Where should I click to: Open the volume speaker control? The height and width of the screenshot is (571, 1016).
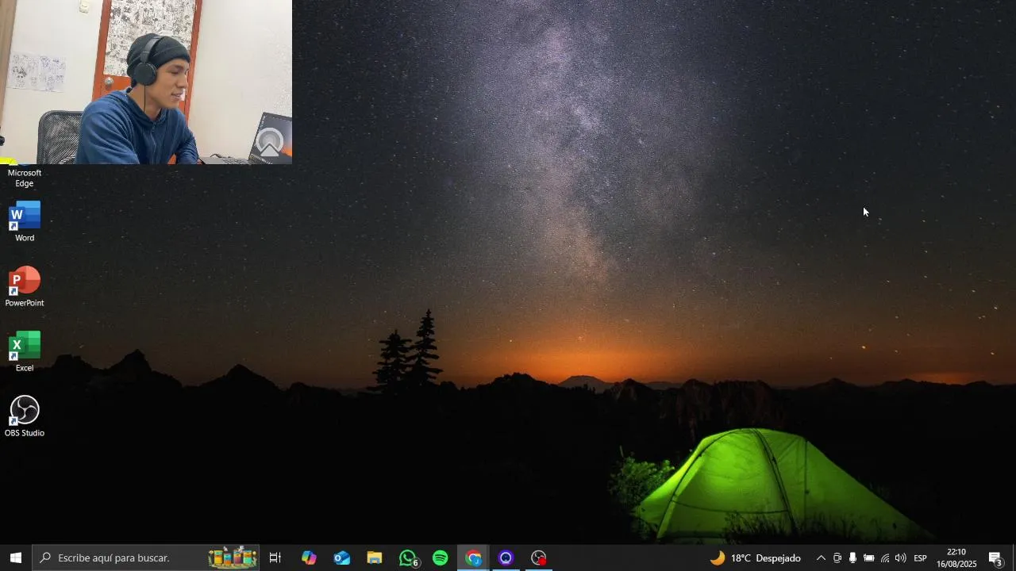click(x=900, y=558)
